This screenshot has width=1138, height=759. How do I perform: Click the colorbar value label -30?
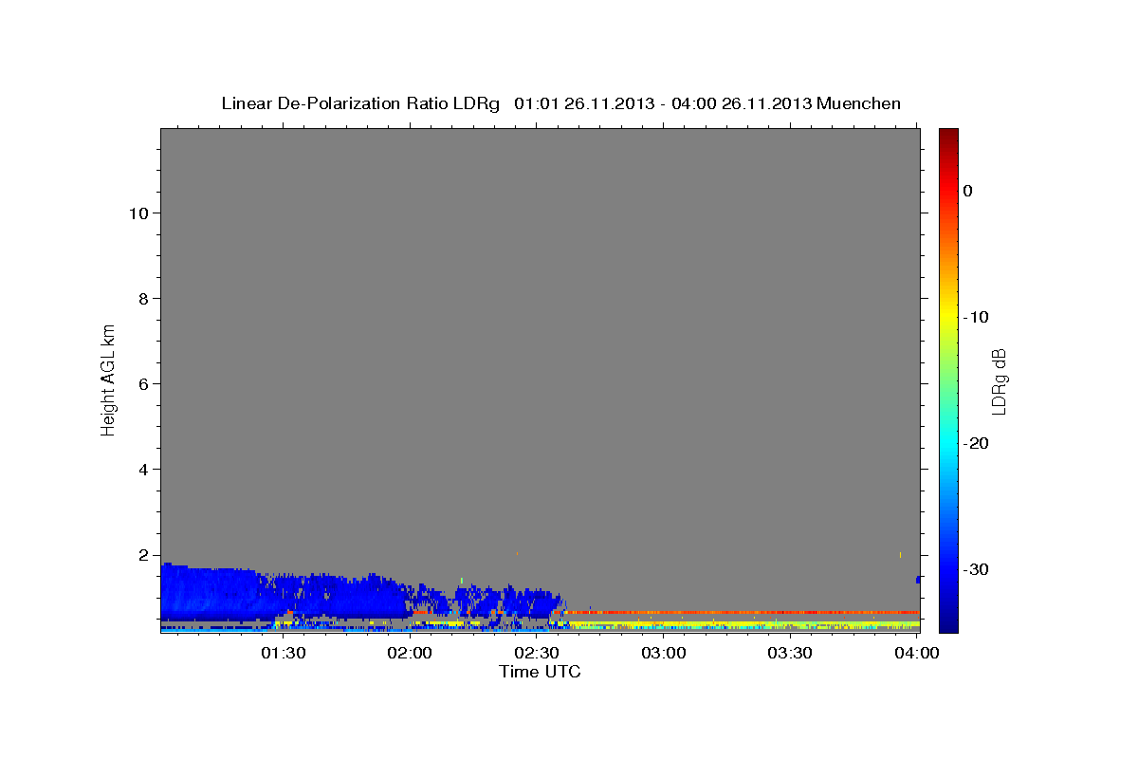tap(977, 569)
